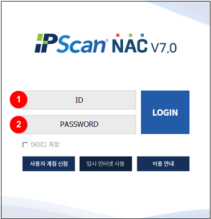
Task: Toggle the 아이디 저장 checkbox
Action: 25,144
